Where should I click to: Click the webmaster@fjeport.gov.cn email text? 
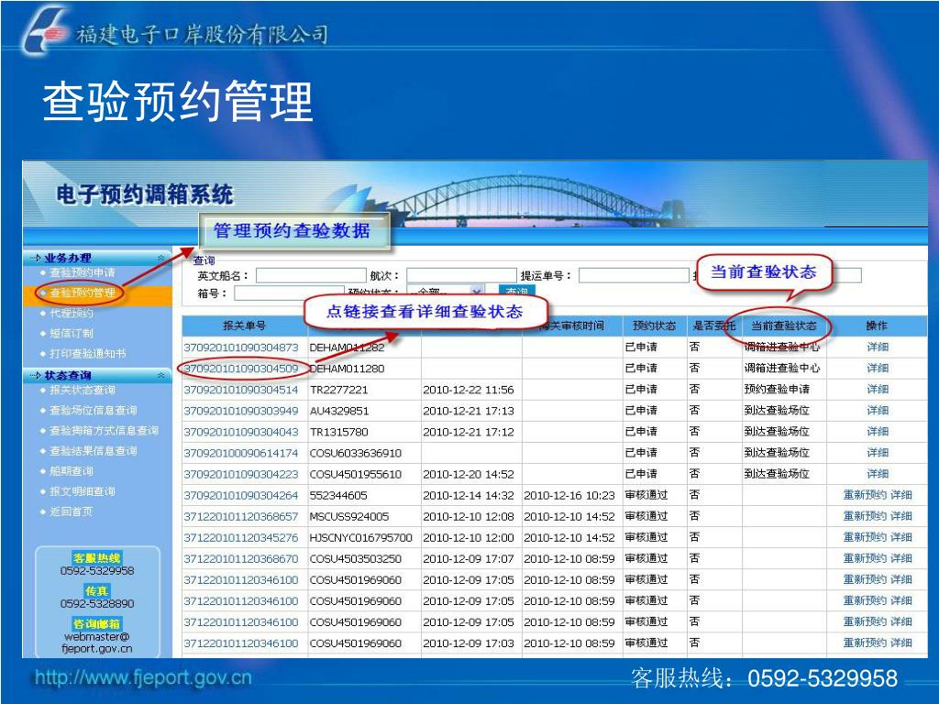(97, 643)
